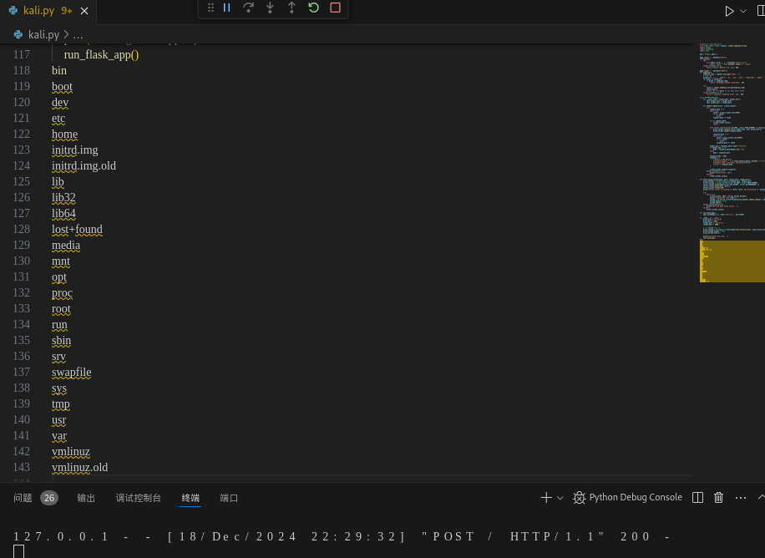The width and height of the screenshot is (765, 558).
Task: Select the 输出 output tab
Action: 86,498
